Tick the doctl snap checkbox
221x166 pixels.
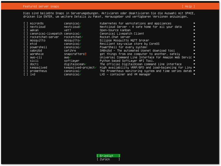pyautogui.click(x=26, y=64)
